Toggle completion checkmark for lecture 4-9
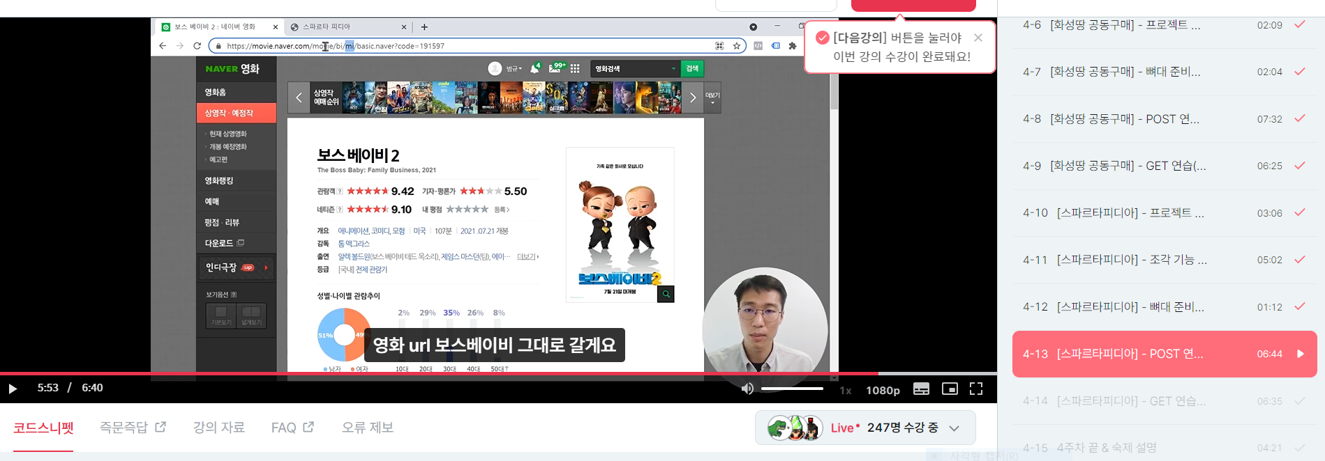Screen dimensions: 1325x461 coord(1300,165)
